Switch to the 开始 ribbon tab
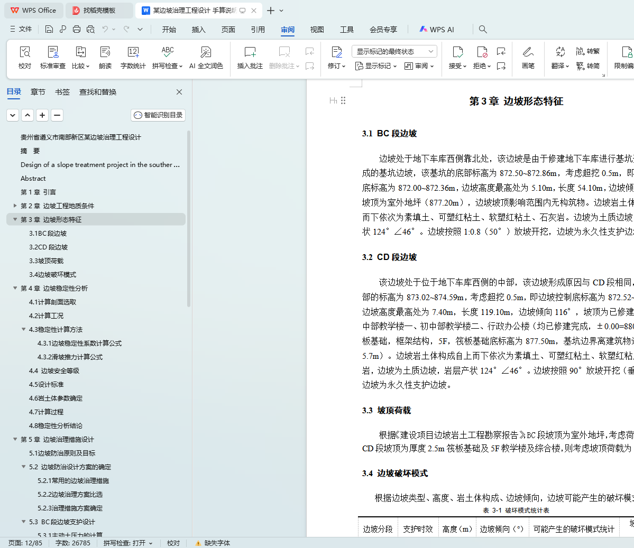The width and height of the screenshot is (634, 548). click(x=169, y=30)
